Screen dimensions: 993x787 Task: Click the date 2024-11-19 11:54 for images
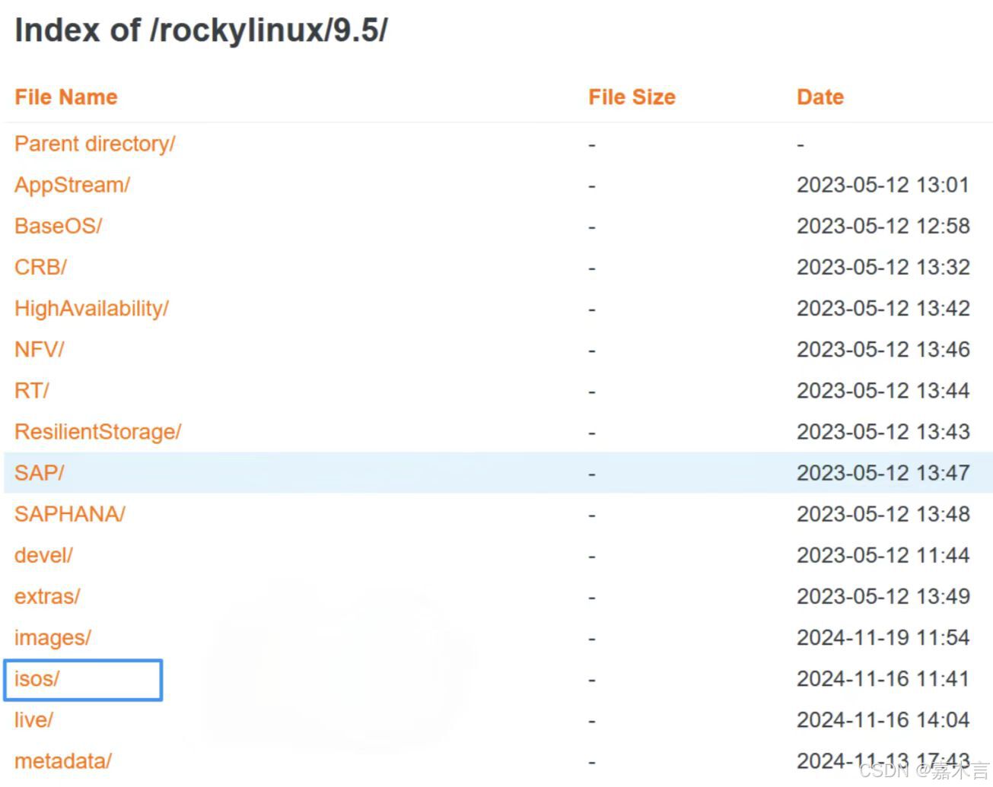tap(883, 637)
